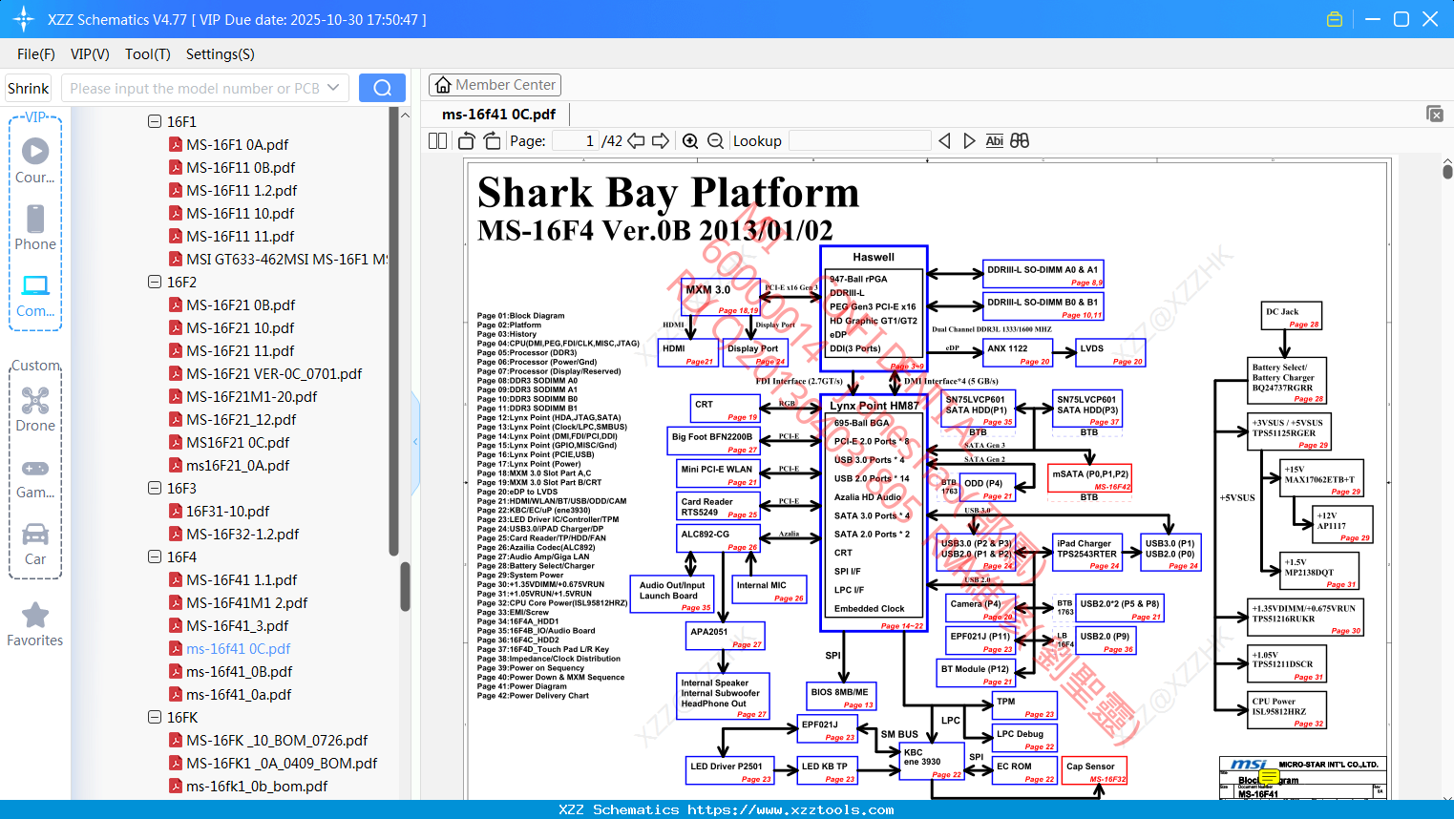Open the Course category in the sidebar
Screen dimensions: 1454x819
tap(35, 160)
